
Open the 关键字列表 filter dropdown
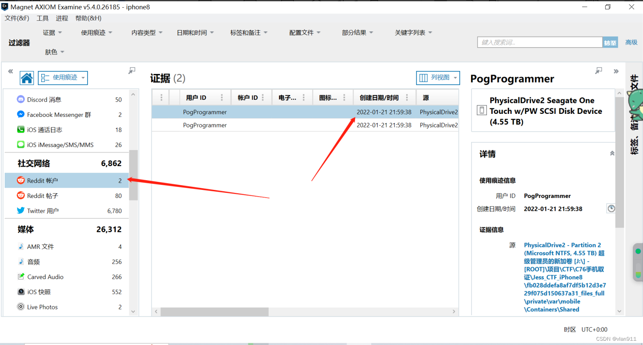[413, 32]
